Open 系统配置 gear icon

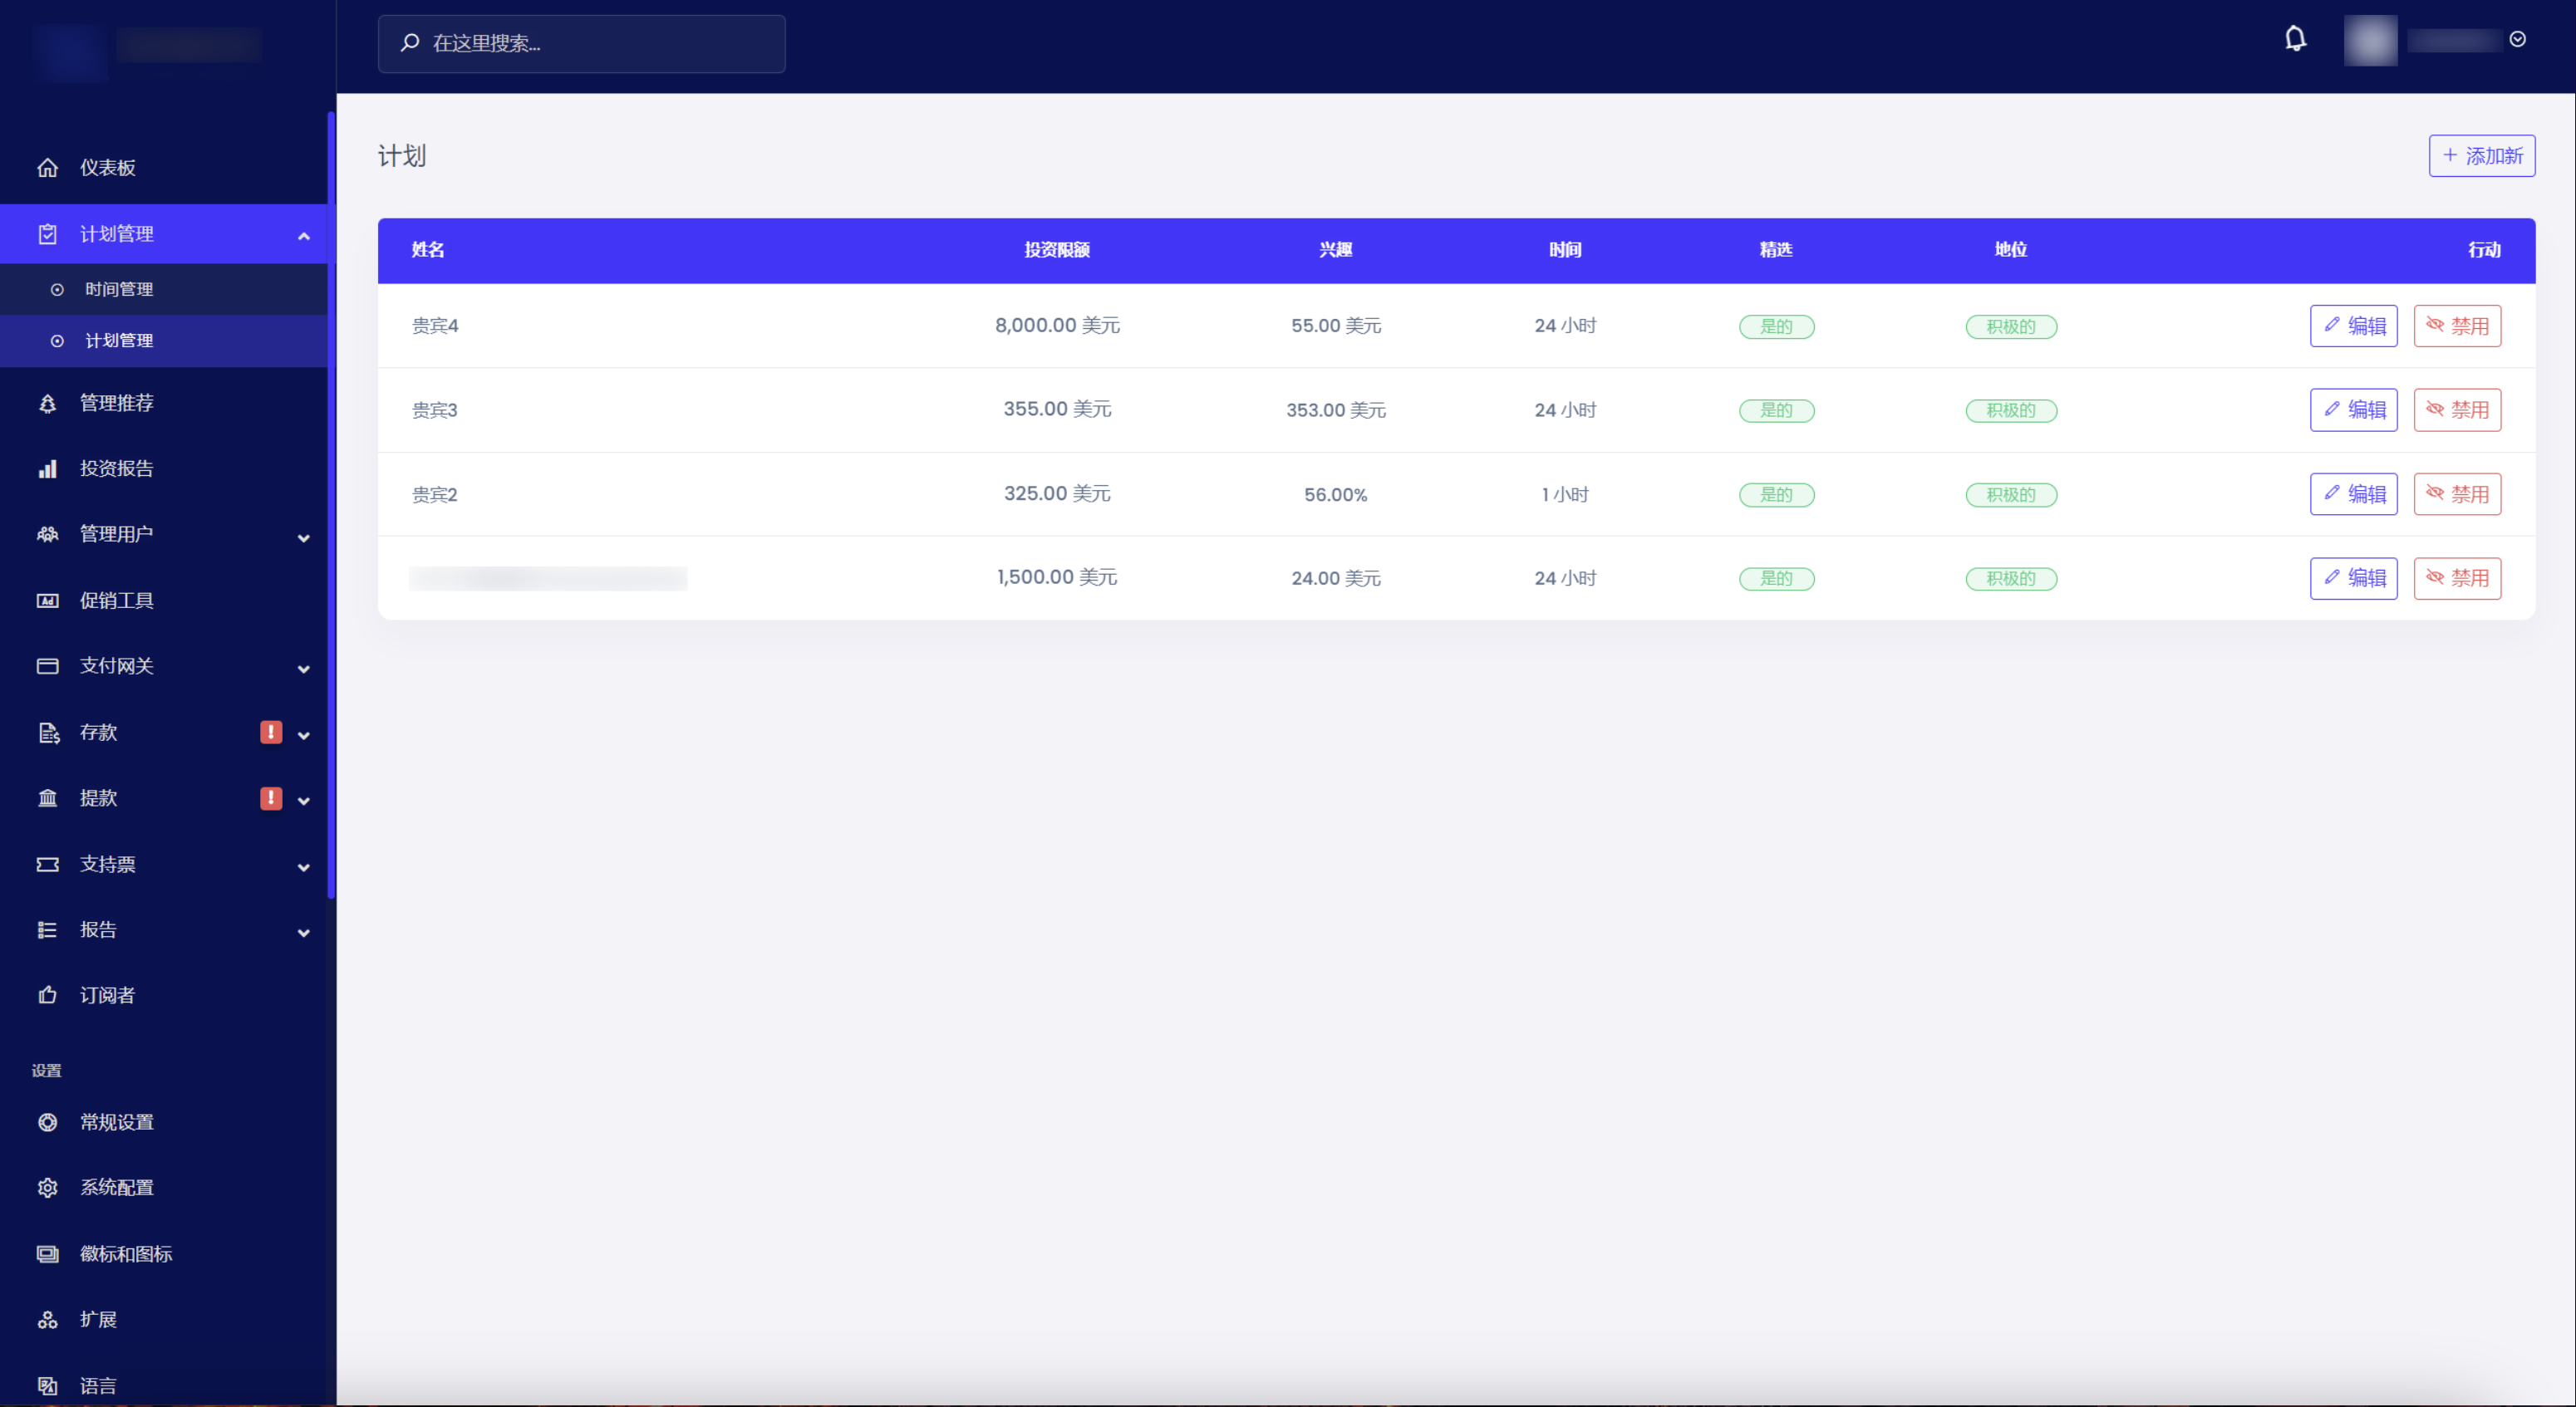pyautogui.click(x=47, y=1187)
